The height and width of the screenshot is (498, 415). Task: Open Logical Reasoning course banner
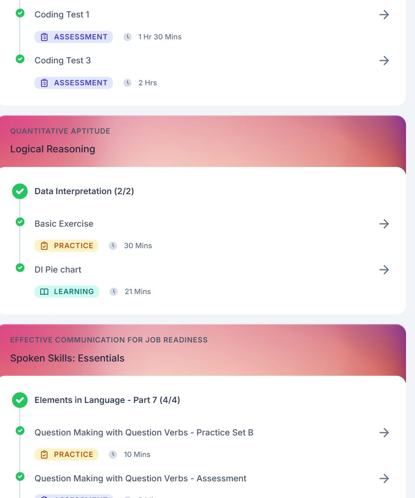pyautogui.click(x=203, y=142)
